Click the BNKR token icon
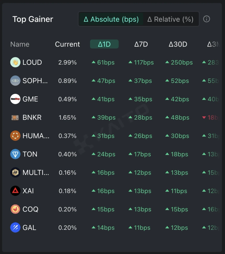The width and height of the screenshot is (225, 254). (x=15, y=118)
